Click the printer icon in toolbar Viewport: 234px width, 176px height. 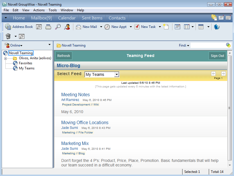click(48, 27)
